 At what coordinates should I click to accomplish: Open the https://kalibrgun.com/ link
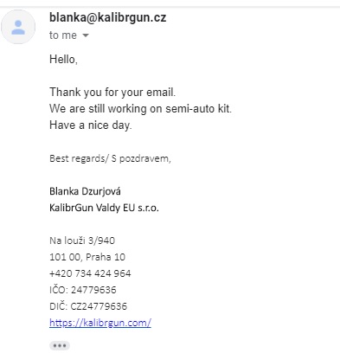click(x=100, y=323)
